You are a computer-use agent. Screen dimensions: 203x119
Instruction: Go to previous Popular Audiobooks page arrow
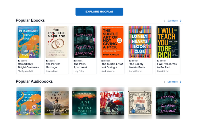tap(164, 82)
